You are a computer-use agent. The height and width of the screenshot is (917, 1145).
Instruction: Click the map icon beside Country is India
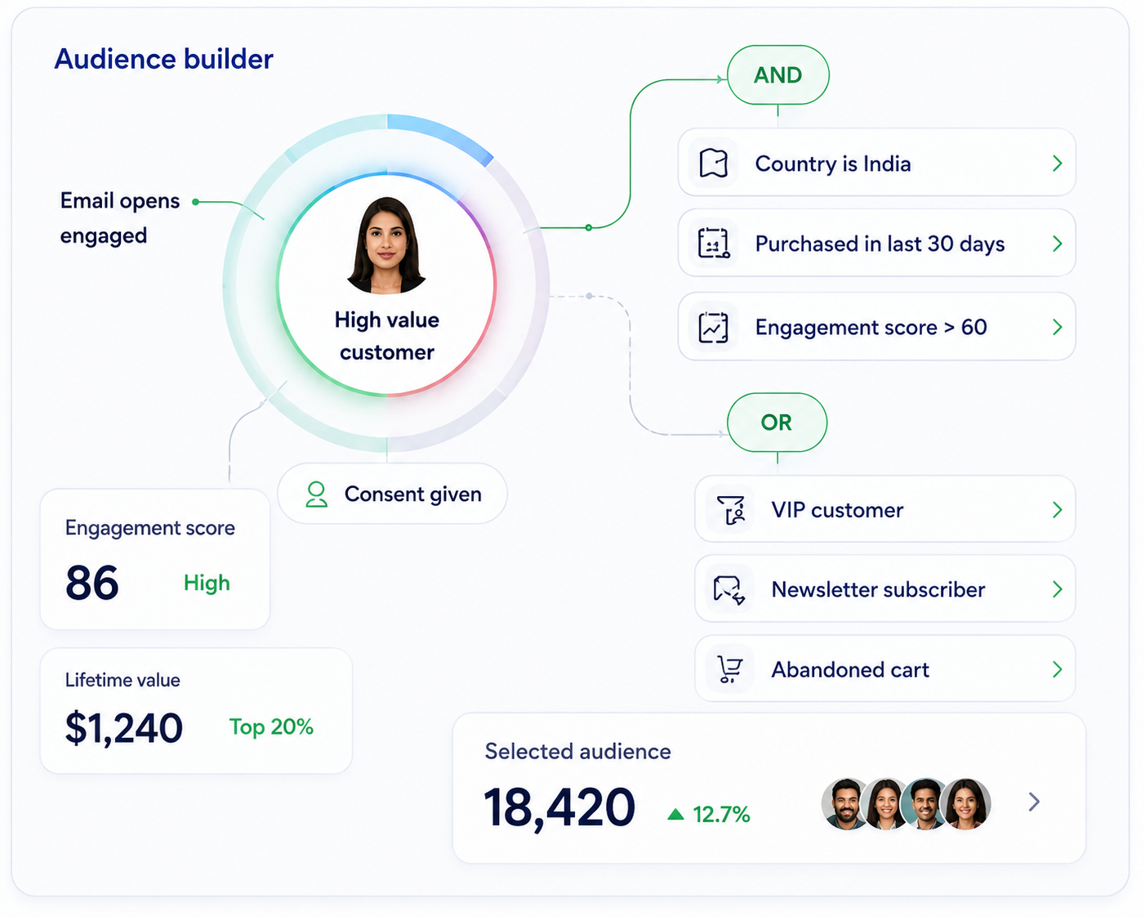(x=713, y=163)
